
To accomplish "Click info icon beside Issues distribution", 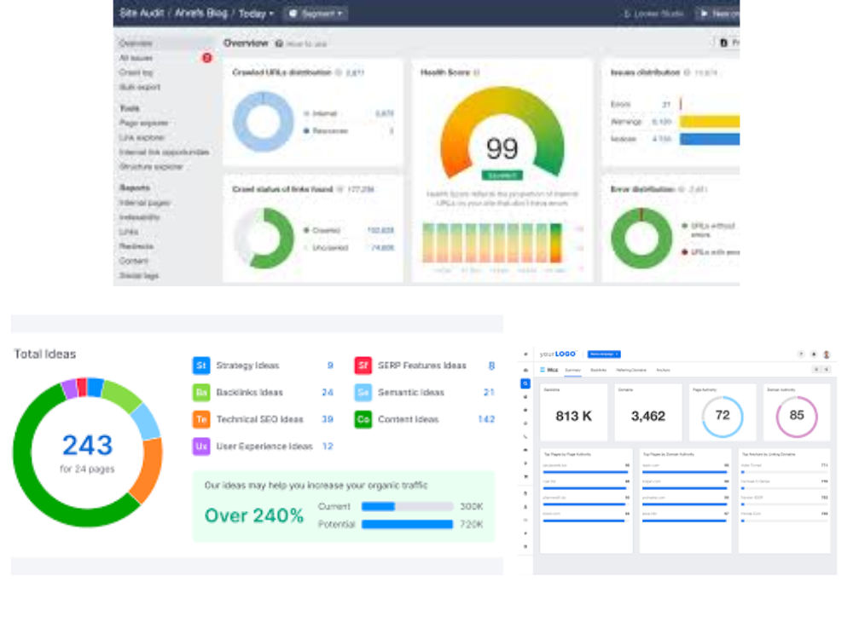I will [687, 72].
